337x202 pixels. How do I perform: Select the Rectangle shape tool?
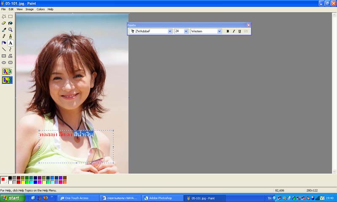(4, 56)
